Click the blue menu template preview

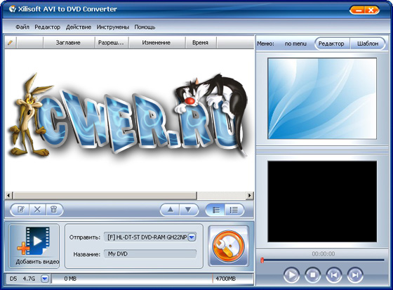coord(322,98)
